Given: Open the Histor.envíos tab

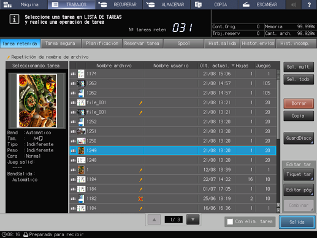Looking at the screenshot, I should tap(258, 44).
